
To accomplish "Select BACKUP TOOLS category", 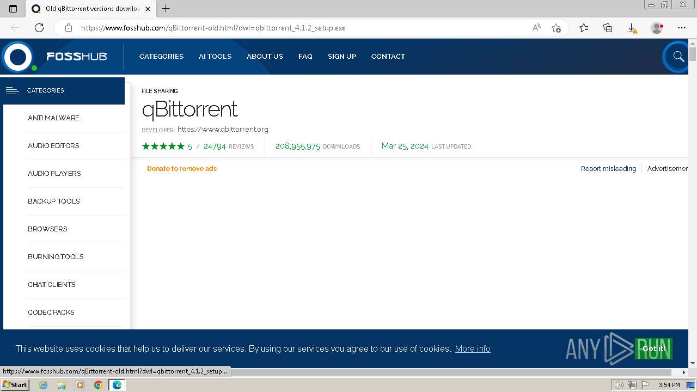I will tap(54, 201).
